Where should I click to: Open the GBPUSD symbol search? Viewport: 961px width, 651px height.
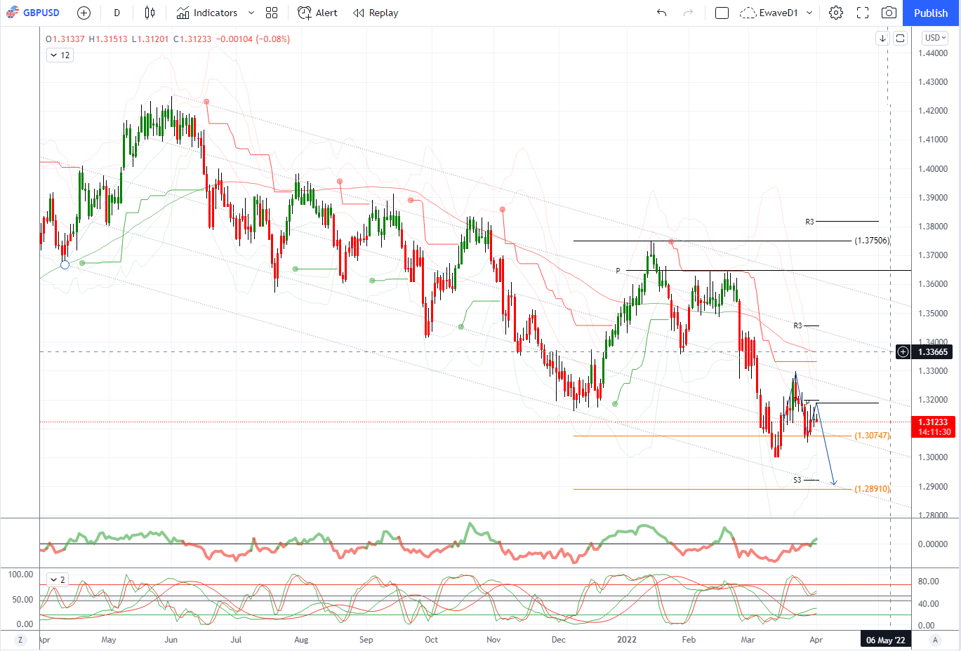tap(33, 13)
